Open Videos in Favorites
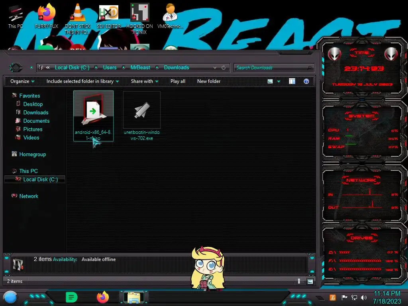The image size is (408, 306). tap(31, 137)
